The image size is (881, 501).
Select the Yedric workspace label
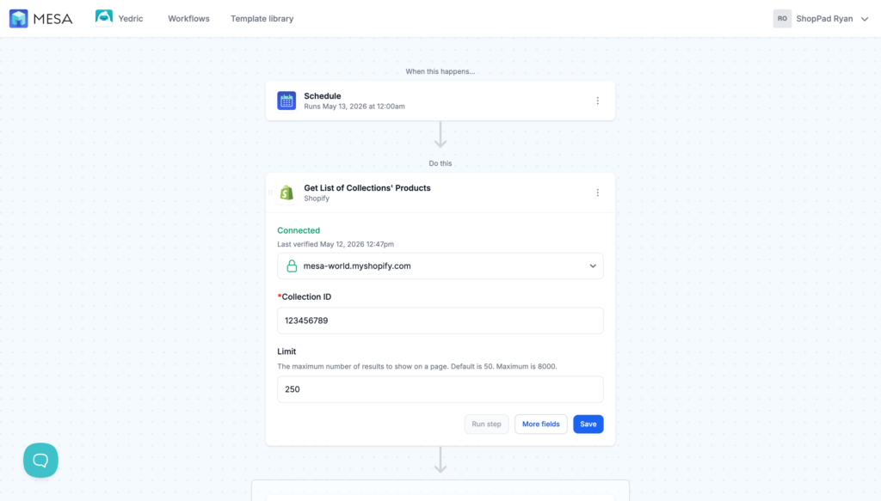click(131, 19)
